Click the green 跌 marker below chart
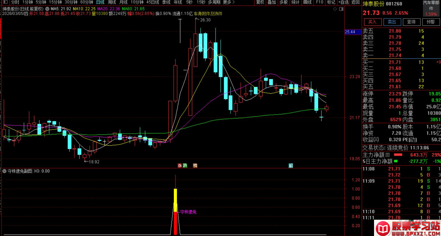Viewport: 441px width, 236px height. [185, 165]
